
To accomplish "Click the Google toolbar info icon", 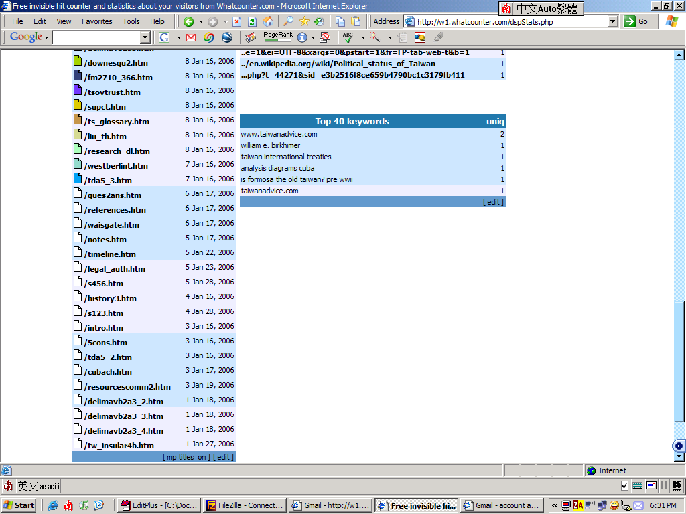I will tap(302, 37).
